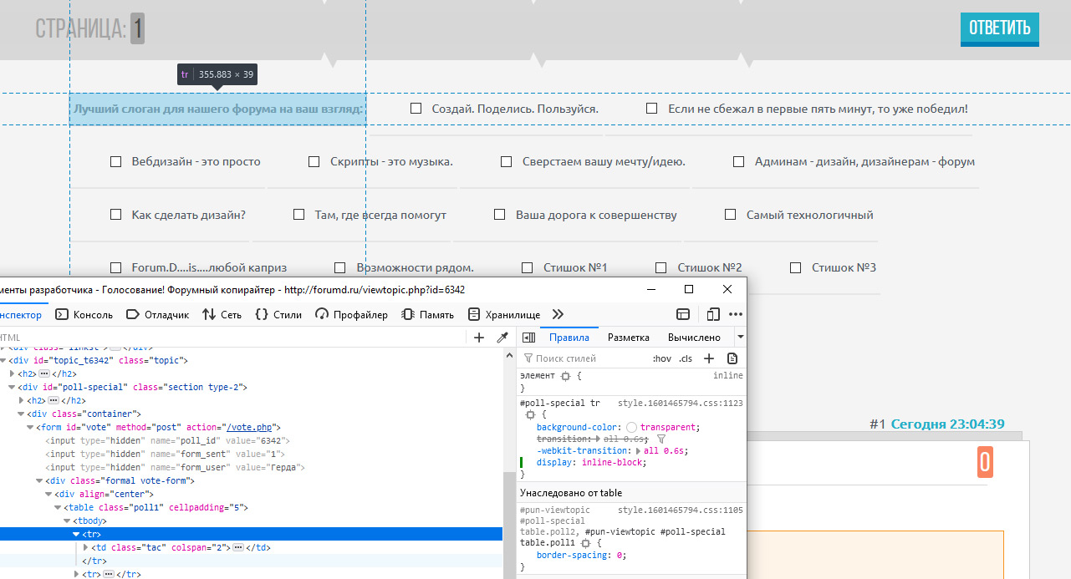Collapse the div align="center" node
The width and height of the screenshot is (1071, 579).
point(48,495)
